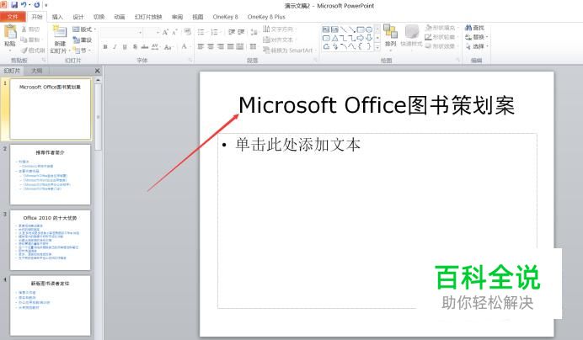The image size is (583, 340).
Task: Click the Copy (复制) button
Action: 32,40
